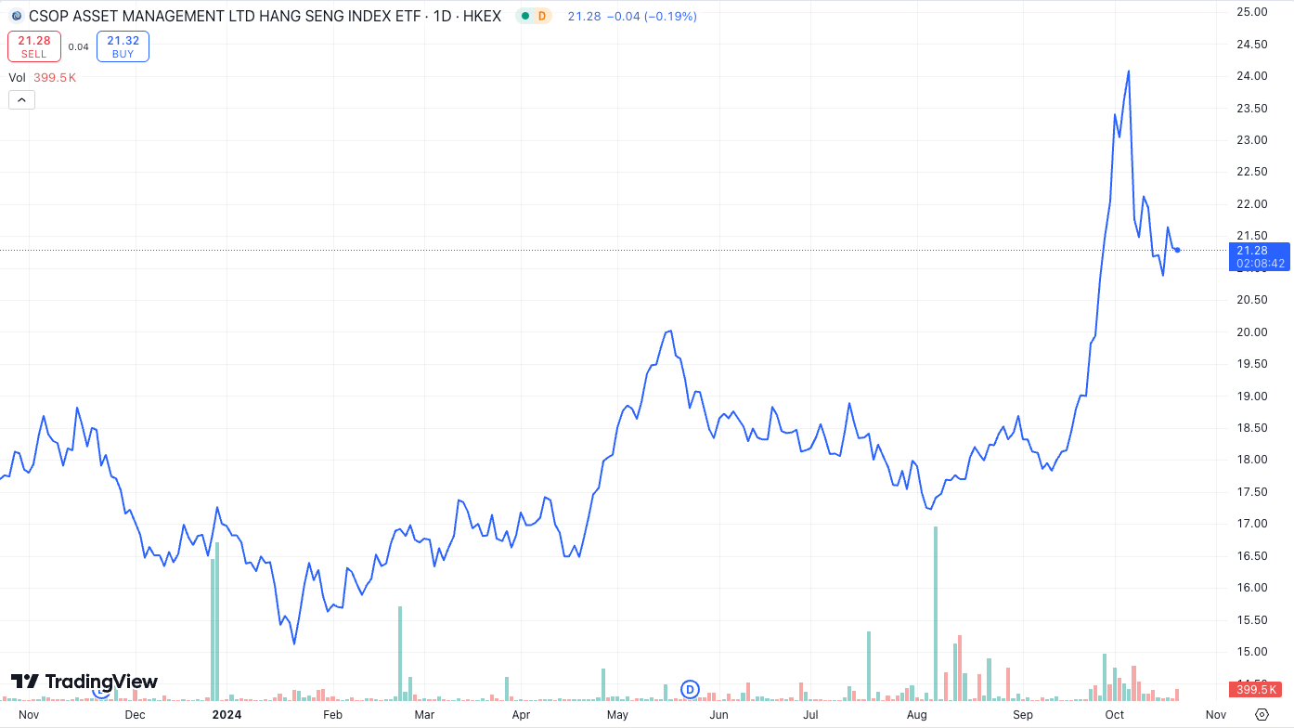Click the 21.32 BUY button
The height and width of the screenshot is (728, 1294).
(123, 46)
